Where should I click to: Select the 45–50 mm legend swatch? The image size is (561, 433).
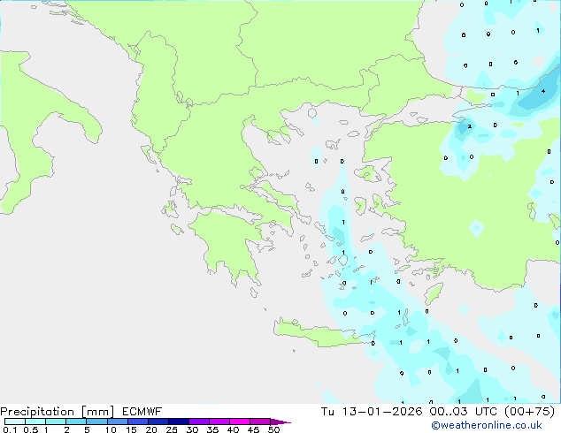pyautogui.click(x=260, y=422)
